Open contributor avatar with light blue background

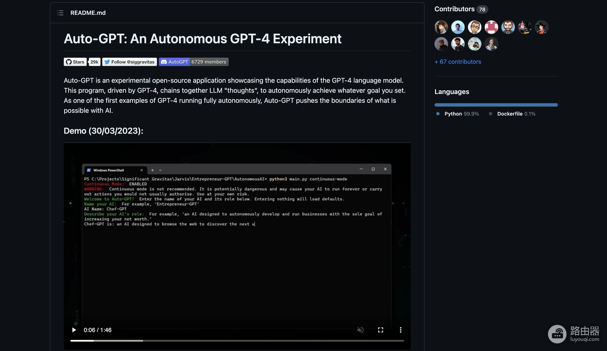click(x=458, y=27)
